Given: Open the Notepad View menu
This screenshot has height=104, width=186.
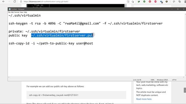Looking at the screenshot, I should pos(21,12).
